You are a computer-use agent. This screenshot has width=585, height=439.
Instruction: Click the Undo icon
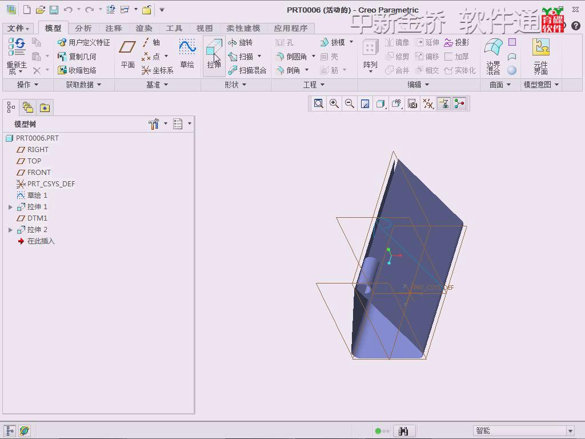click(x=68, y=10)
